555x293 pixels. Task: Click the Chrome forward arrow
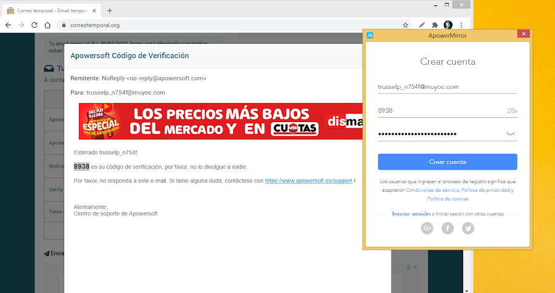tap(21, 25)
